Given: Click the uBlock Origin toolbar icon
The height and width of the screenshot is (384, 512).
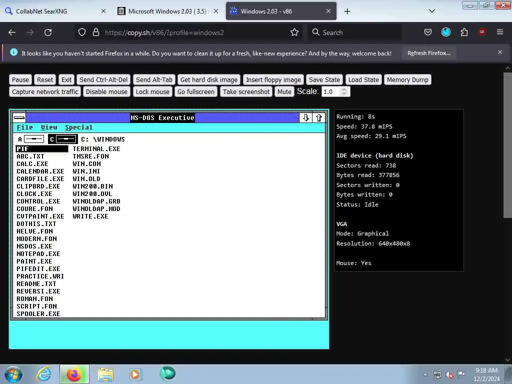Looking at the screenshot, I should 482,32.
